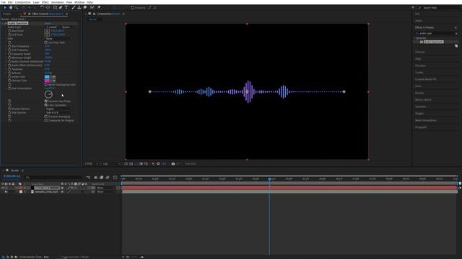Select the Type text tool
Viewport: 462px width, 259px height.
click(66, 8)
